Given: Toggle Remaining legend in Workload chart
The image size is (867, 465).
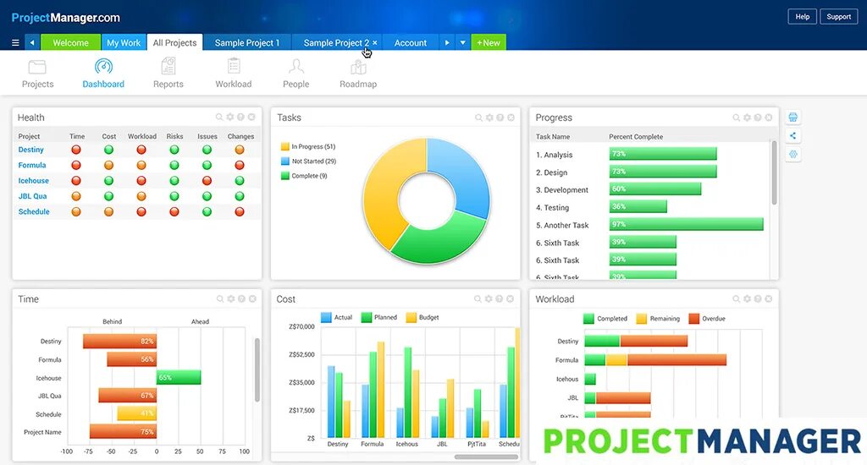Looking at the screenshot, I should [x=658, y=319].
